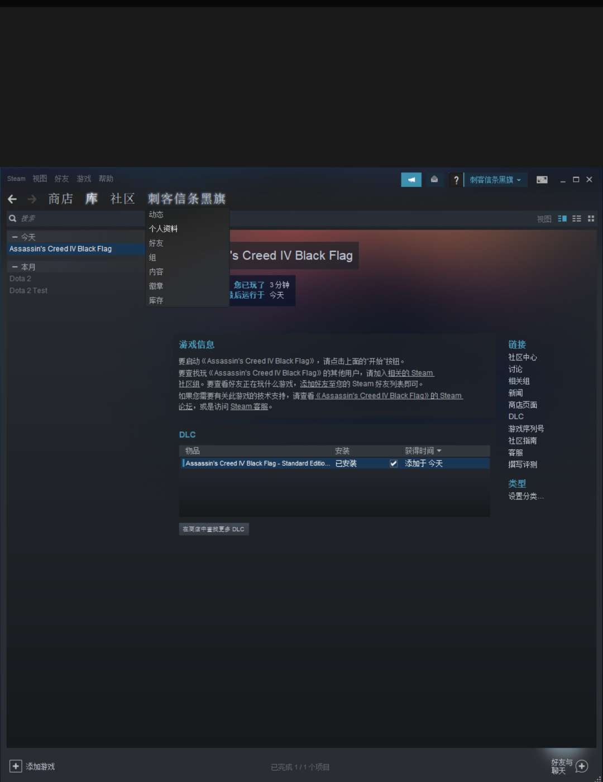The height and width of the screenshot is (782, 603).
Task: Select the Standard Edition DLC row
Action: click(x=335, y=463)
